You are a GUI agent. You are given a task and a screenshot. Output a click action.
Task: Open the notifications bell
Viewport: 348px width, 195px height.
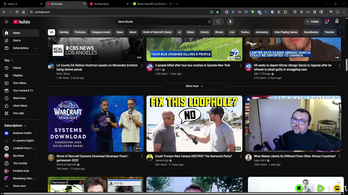tap(327, 22)
